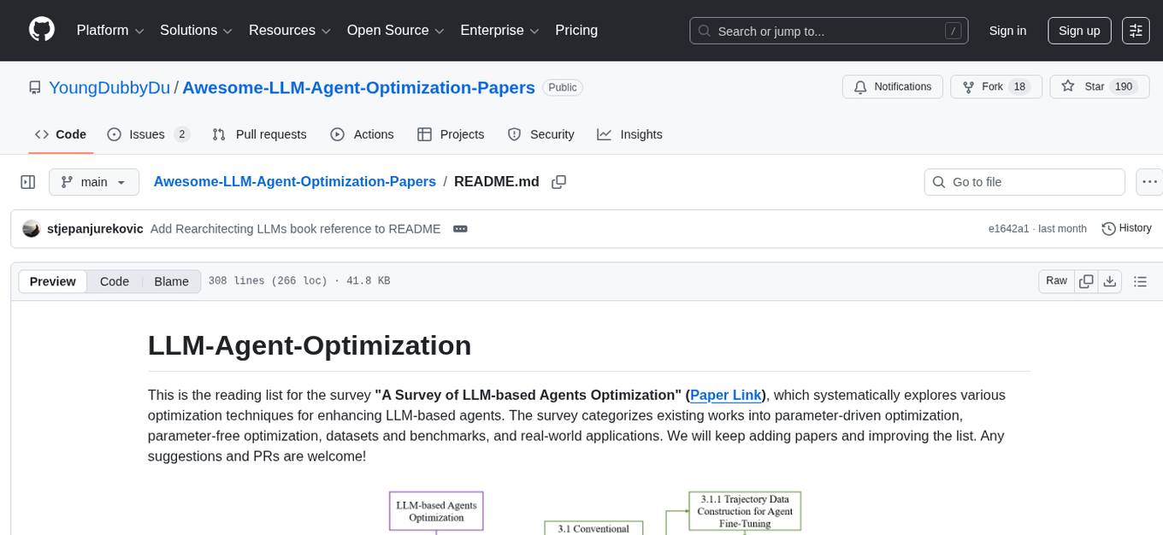Click the Notifications bell
This screenshot has width=1163, height=535.
[x=892, y=86]
